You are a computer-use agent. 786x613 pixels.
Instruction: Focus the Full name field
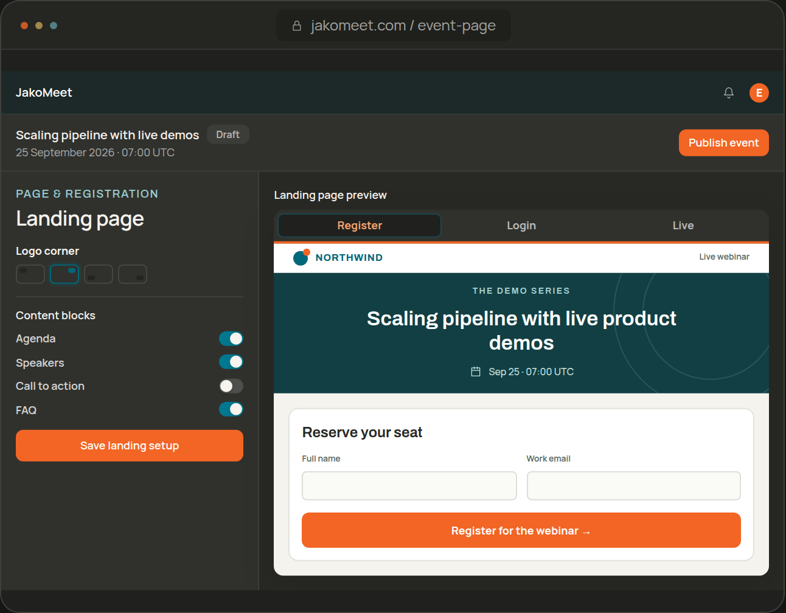[409, 486]
